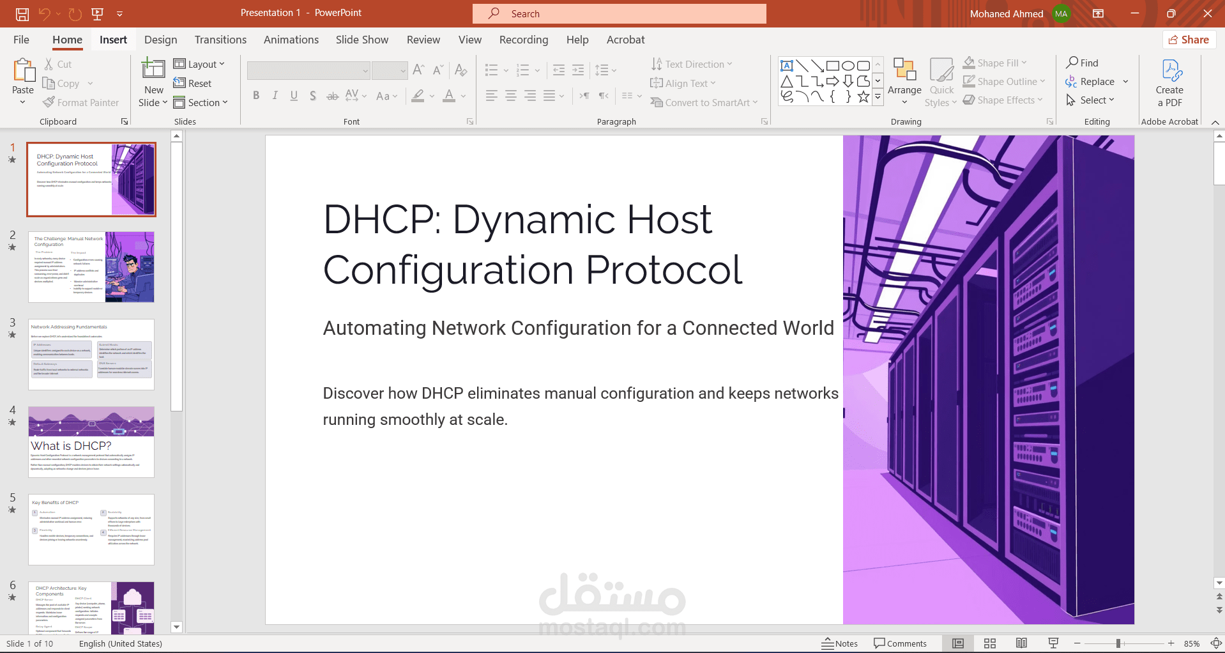Reset the slide layout
This screenshot has height=653, width=1225.
(192, 83)
